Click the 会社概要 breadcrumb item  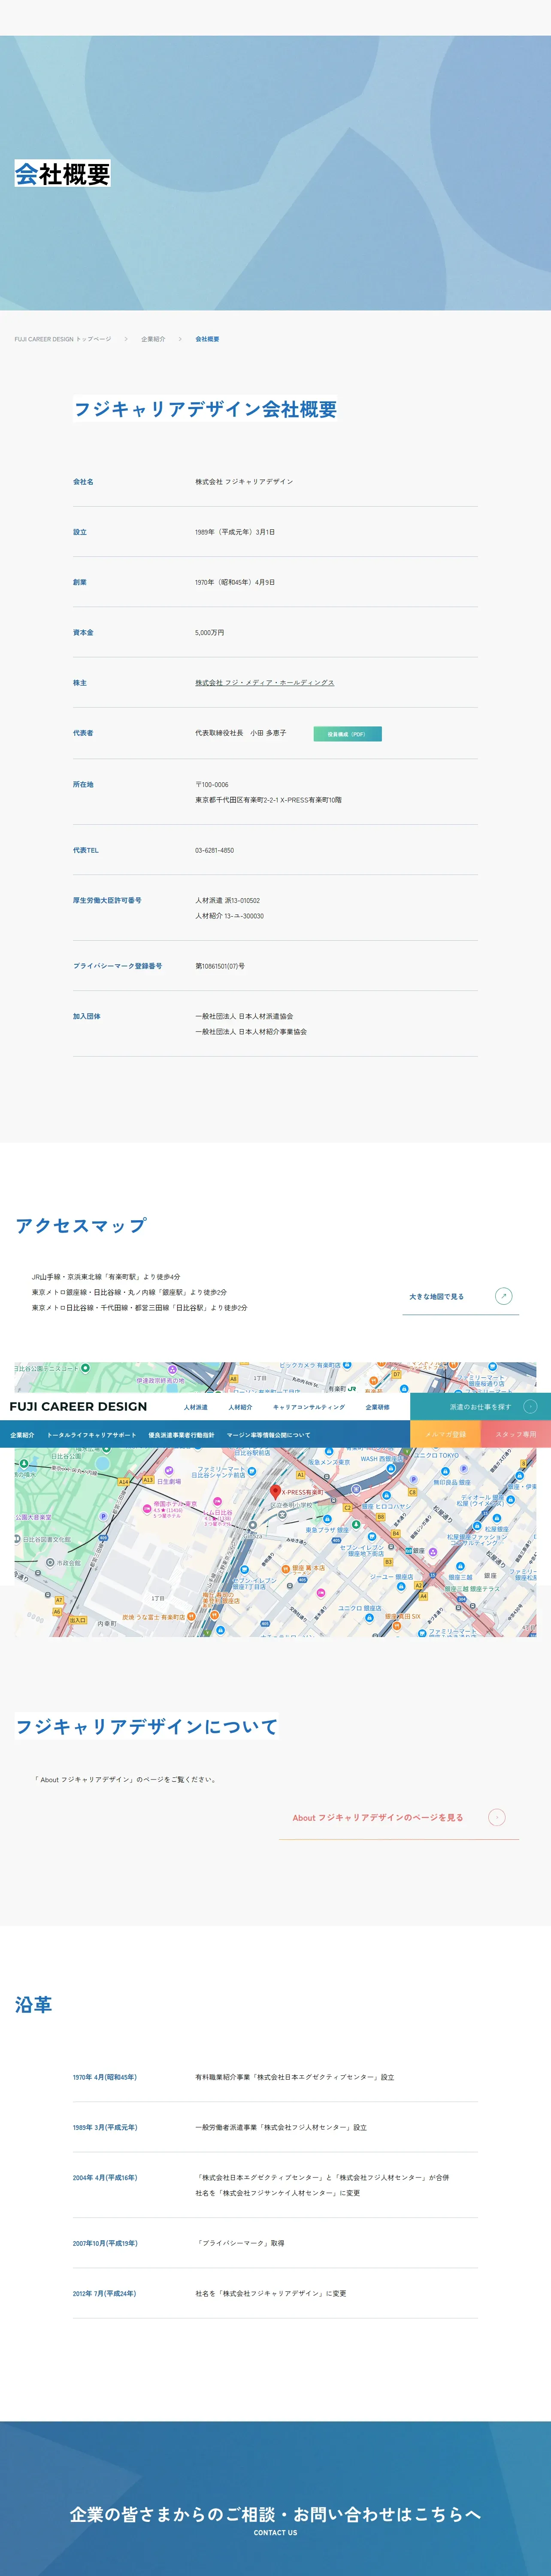coord(207,339)
